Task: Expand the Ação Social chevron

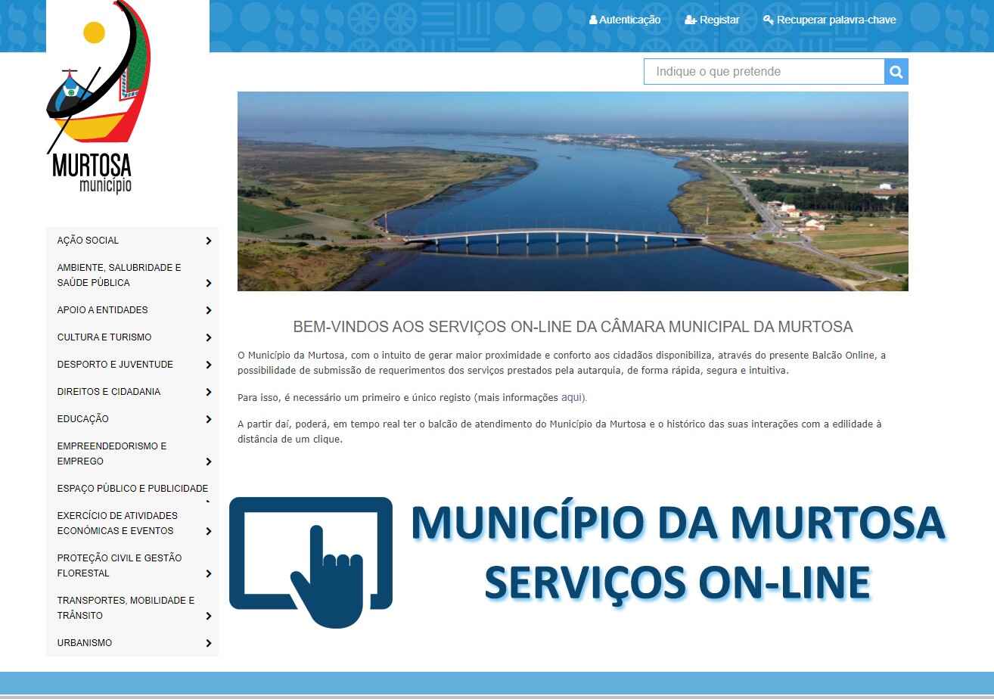Action: coord(208,241)
